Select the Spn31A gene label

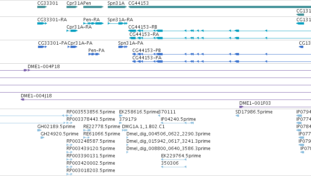point(116,3)
